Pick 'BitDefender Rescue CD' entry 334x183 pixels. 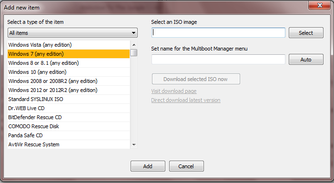69,117
